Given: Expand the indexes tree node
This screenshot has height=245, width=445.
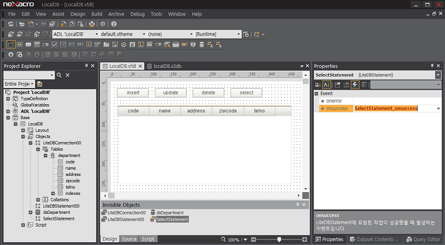Looking at the screenshot, I should pos(53,193).
